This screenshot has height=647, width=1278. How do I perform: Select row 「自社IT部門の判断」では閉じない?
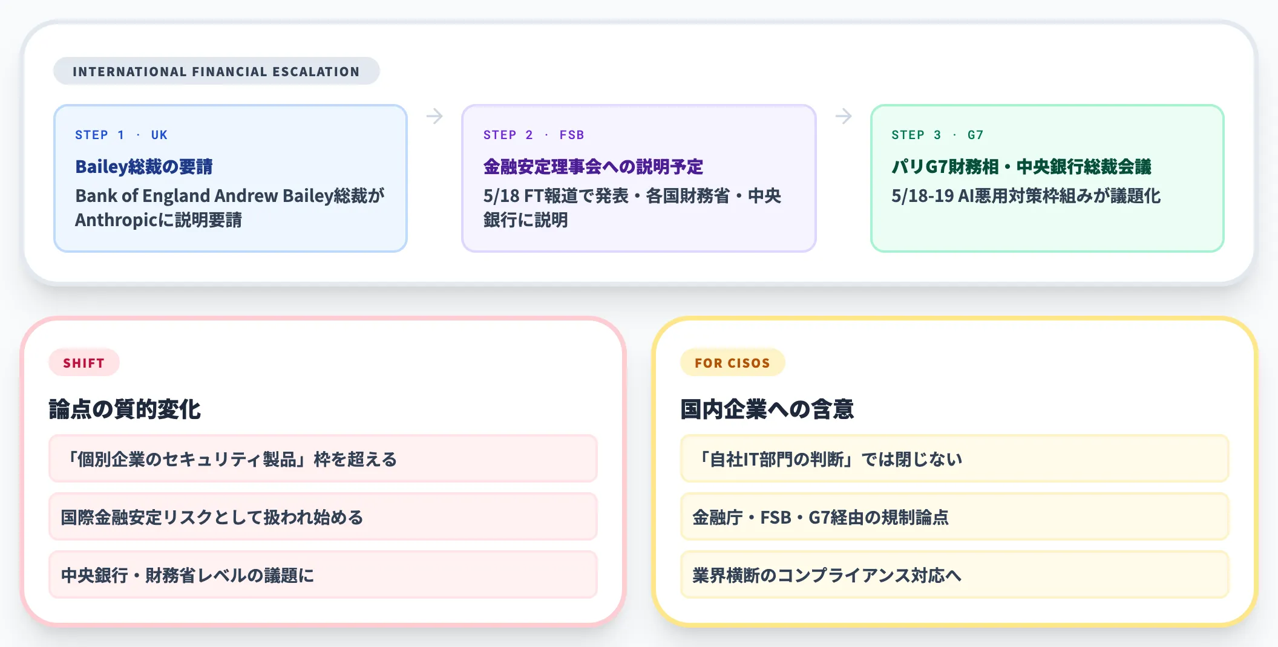[955, 459]
